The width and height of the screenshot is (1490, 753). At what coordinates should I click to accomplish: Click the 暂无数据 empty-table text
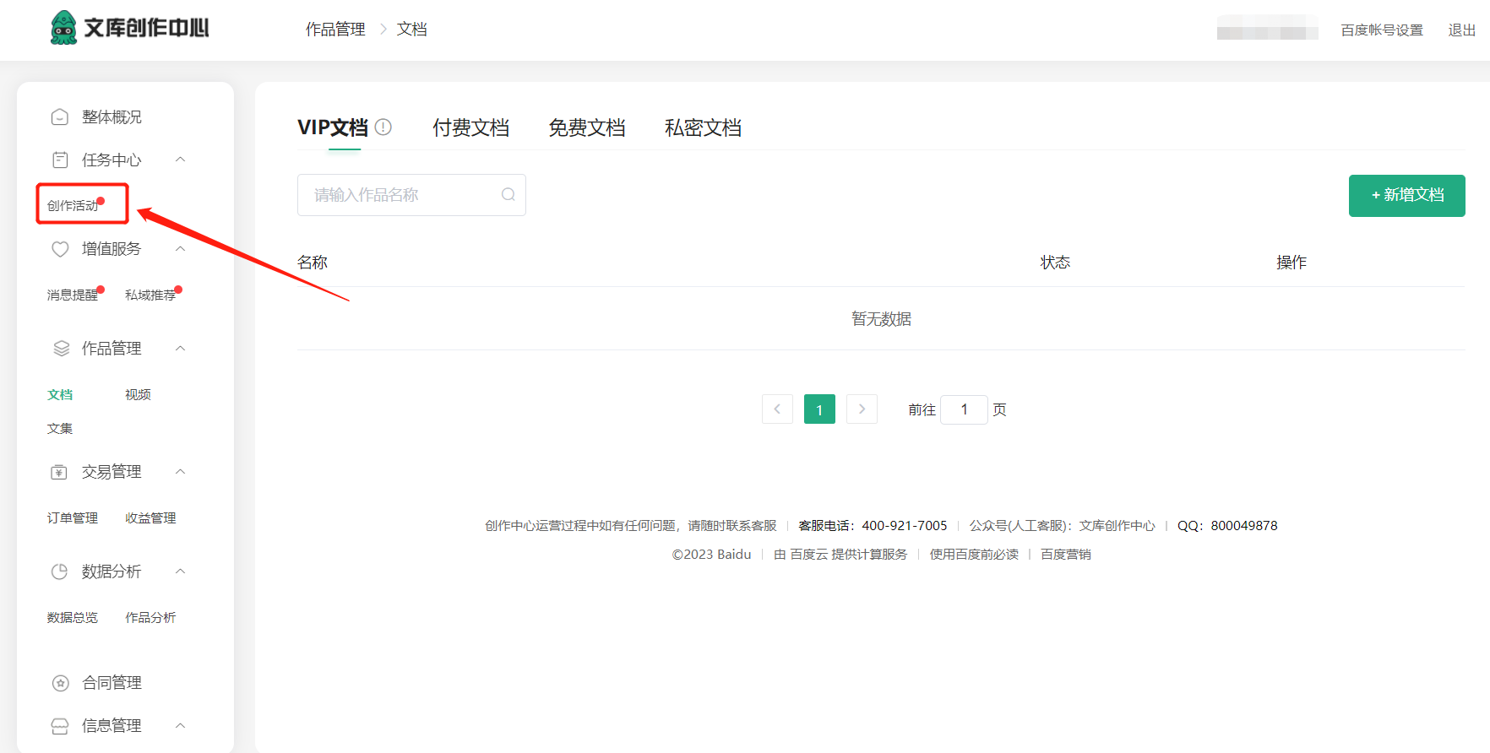coord(881,319)
